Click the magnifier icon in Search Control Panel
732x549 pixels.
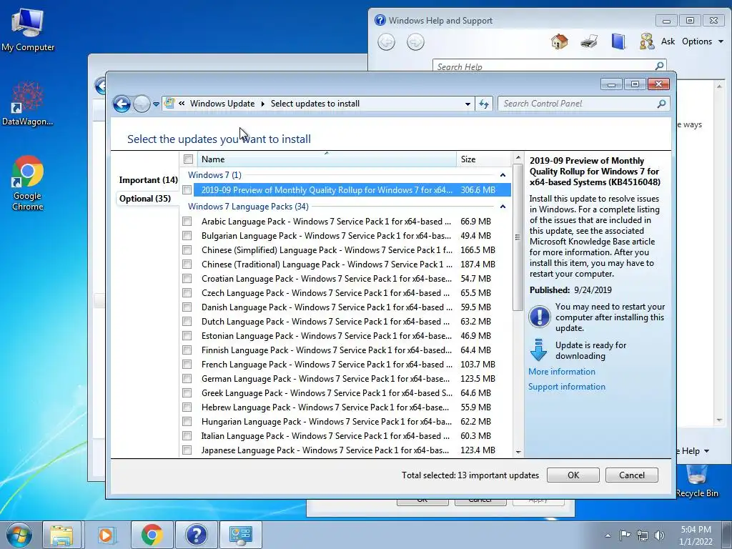click(661, 104)
